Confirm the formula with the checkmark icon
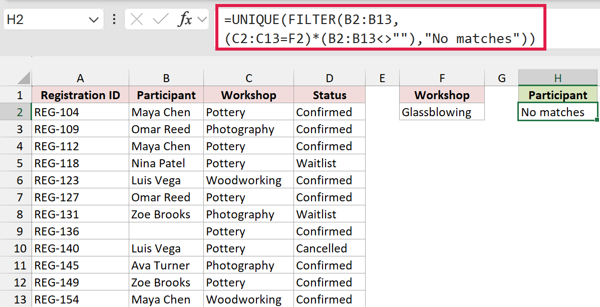The height and width of the screenshot is (307, 600). tap(160, 19)
